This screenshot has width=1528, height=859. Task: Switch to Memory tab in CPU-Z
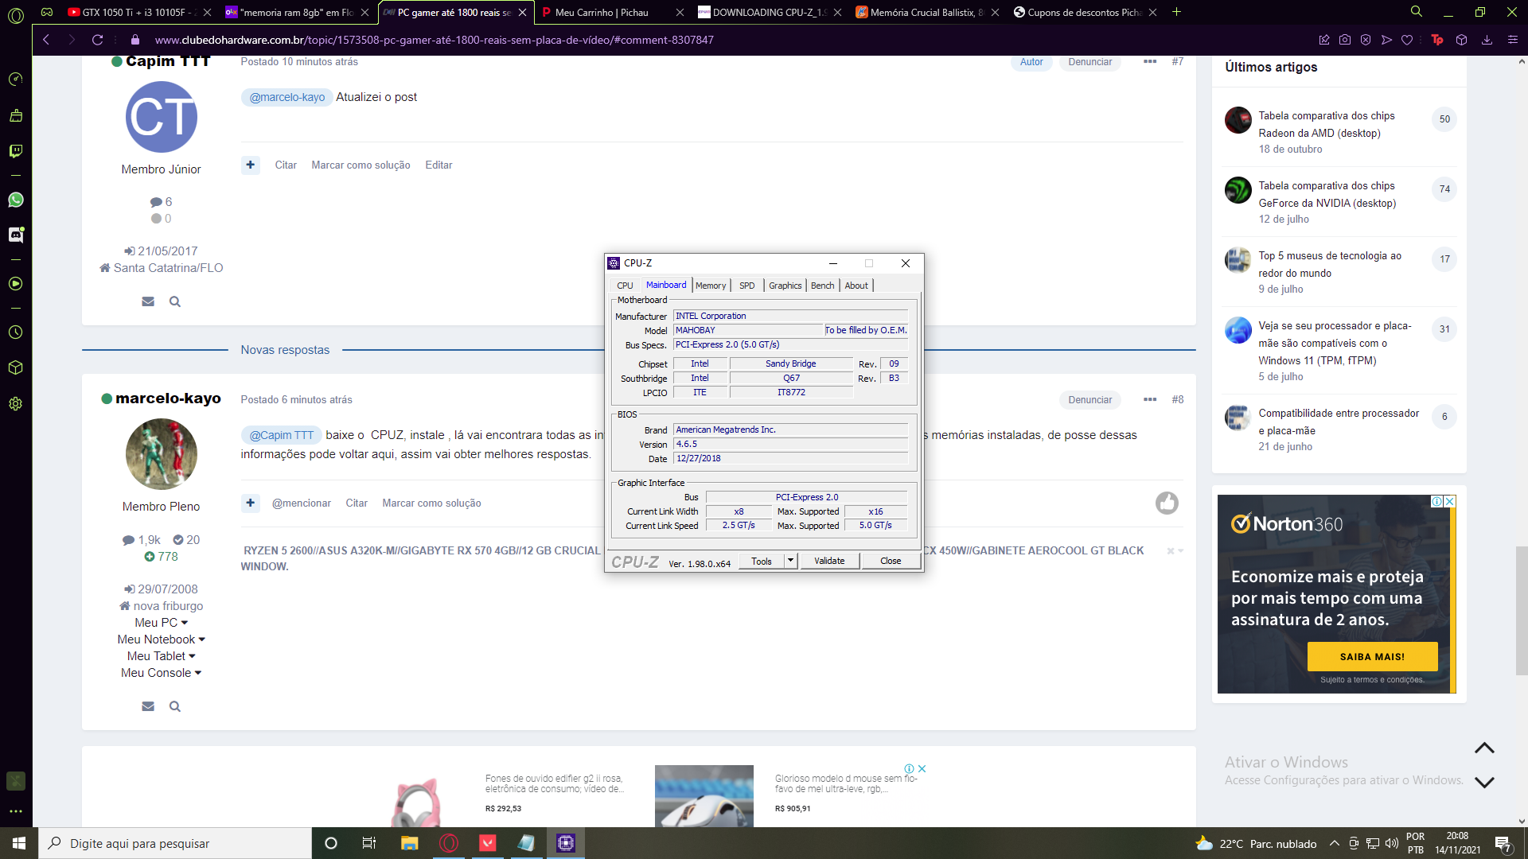tap(711, 286)
